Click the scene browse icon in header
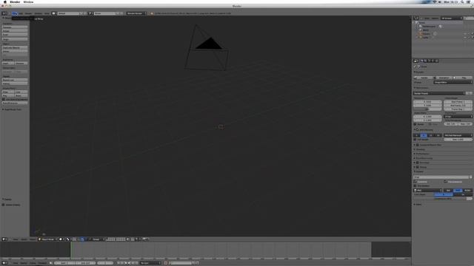Screen dimensions: 474x266 pos(90,13)
